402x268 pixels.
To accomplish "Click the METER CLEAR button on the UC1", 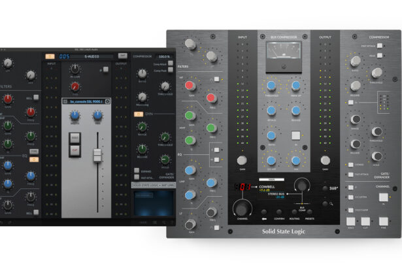I will (x=351, y=210).
